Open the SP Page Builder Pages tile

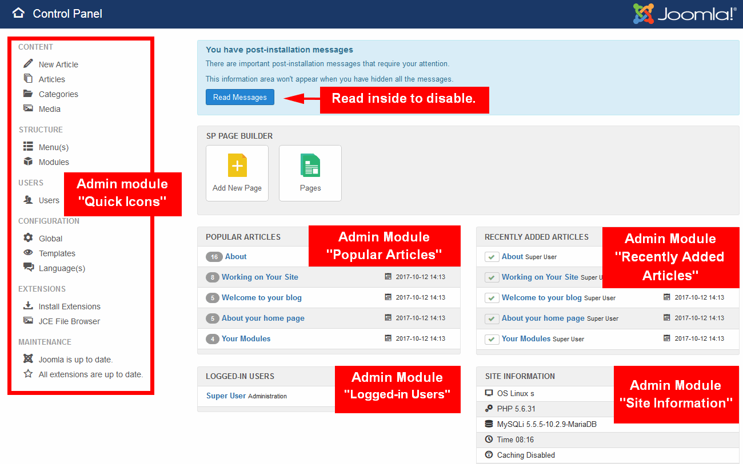pyautogui.click(x=310, y=173)
